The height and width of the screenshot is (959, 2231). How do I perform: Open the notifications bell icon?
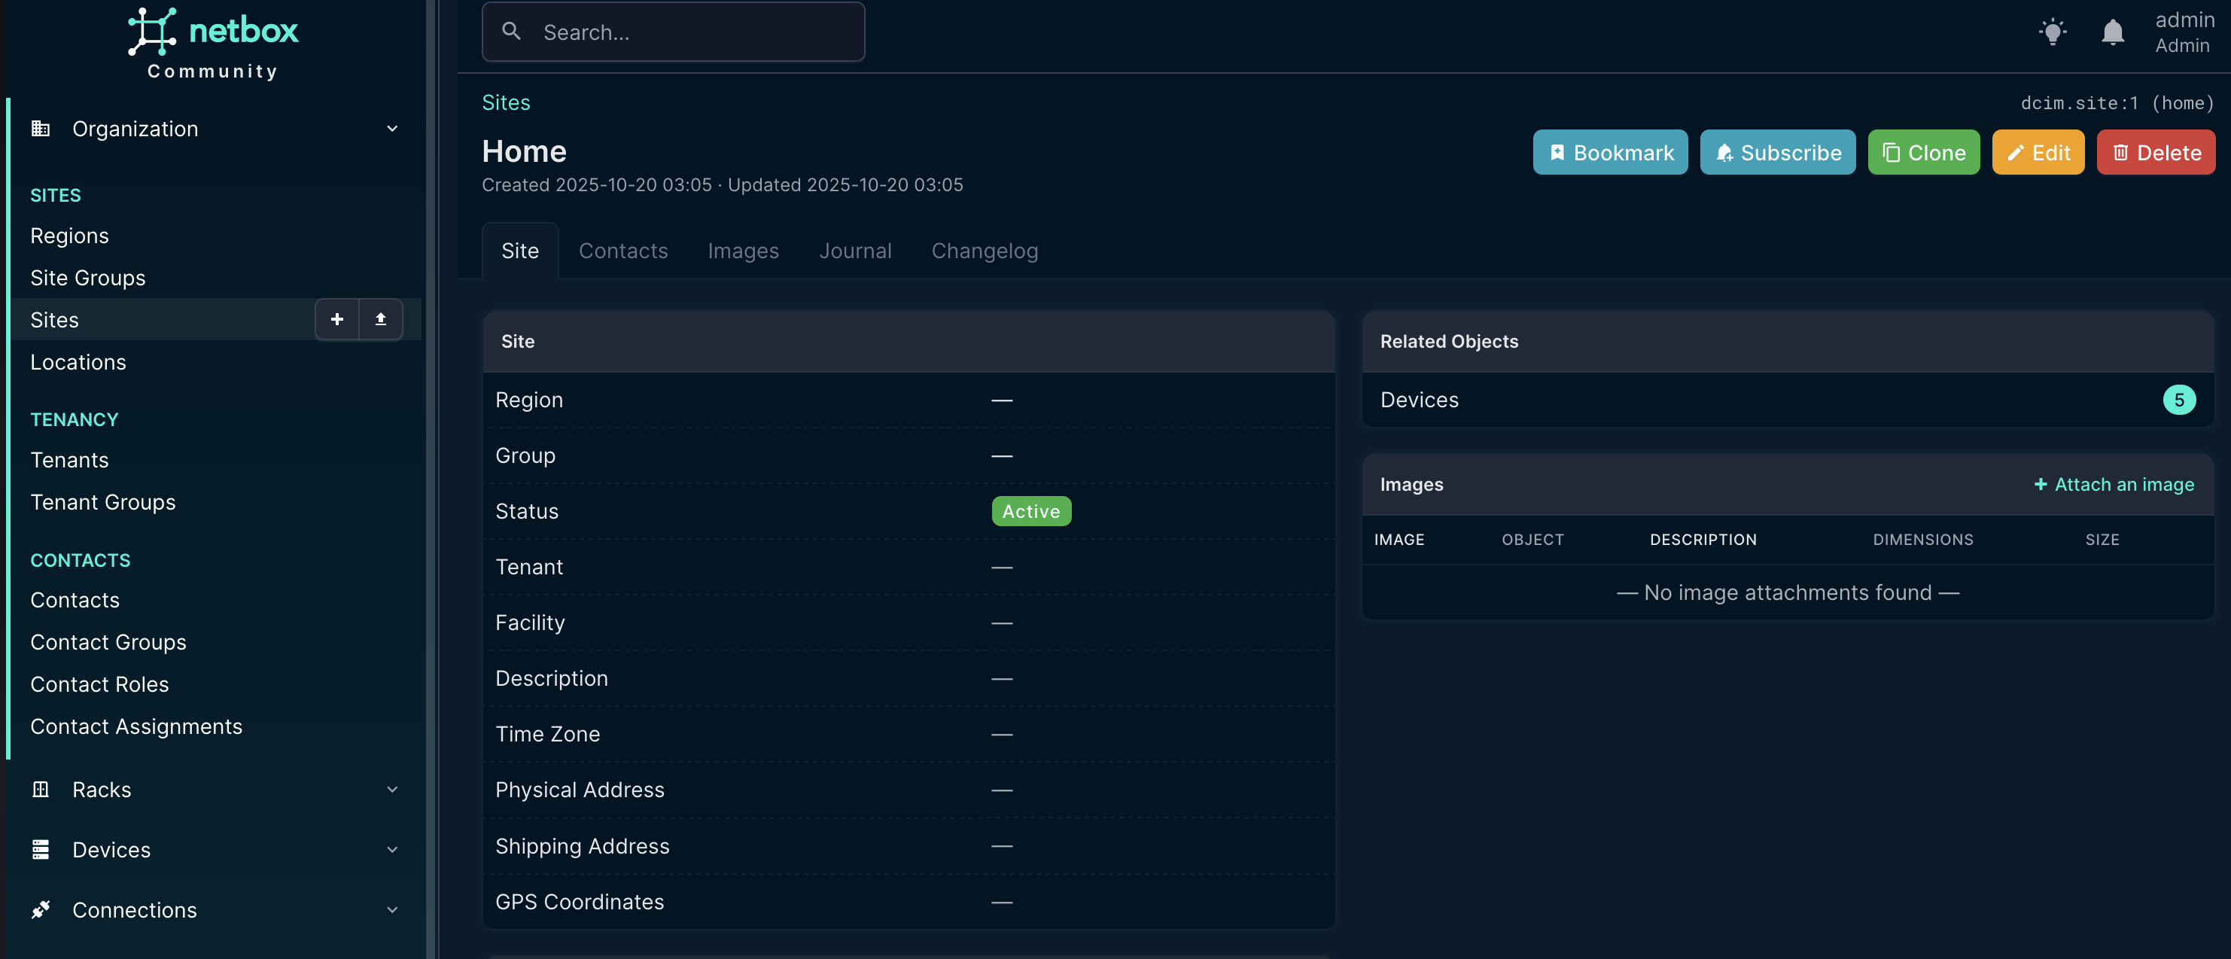point(2112,32)
